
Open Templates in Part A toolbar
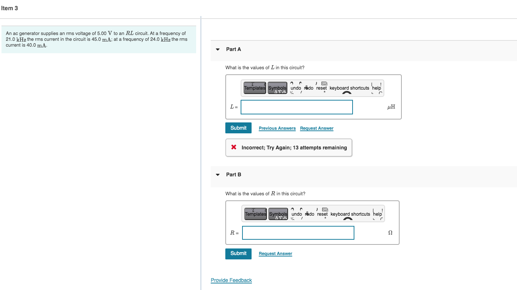pos(255,88)
